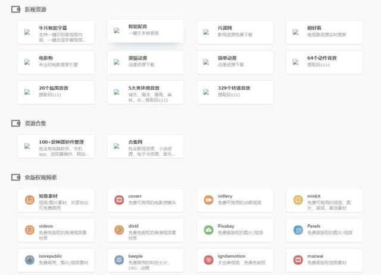Click the placeholder image on 牛片智能字幕 card
381x275 pixels.
pyautogui.click(x=27, y=32)
